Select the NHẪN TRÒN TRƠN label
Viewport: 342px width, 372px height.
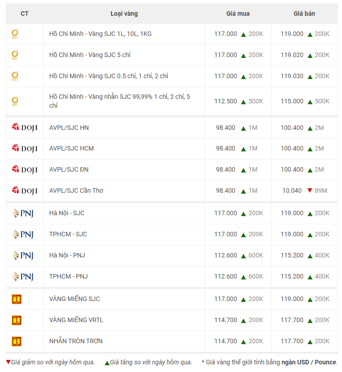[76, 341]
